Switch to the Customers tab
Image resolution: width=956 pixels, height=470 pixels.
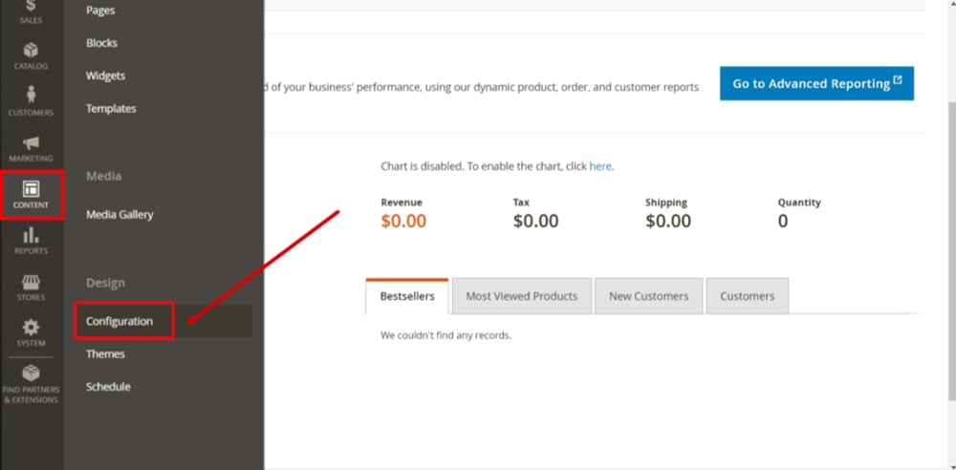coord(748,296)
